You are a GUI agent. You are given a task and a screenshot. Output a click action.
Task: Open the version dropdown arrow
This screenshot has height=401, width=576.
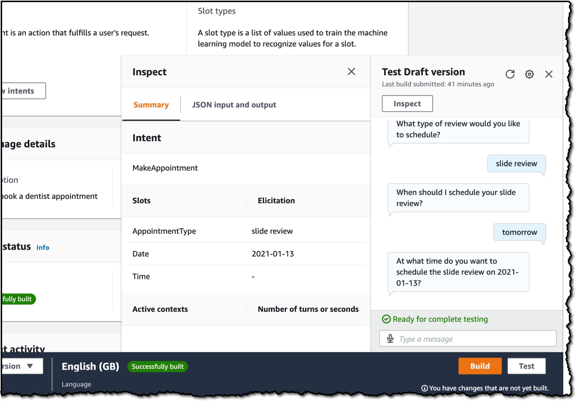(30, 366)
